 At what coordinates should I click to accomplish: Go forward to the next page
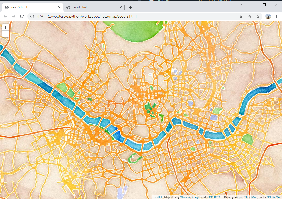[x=14, y=16]
